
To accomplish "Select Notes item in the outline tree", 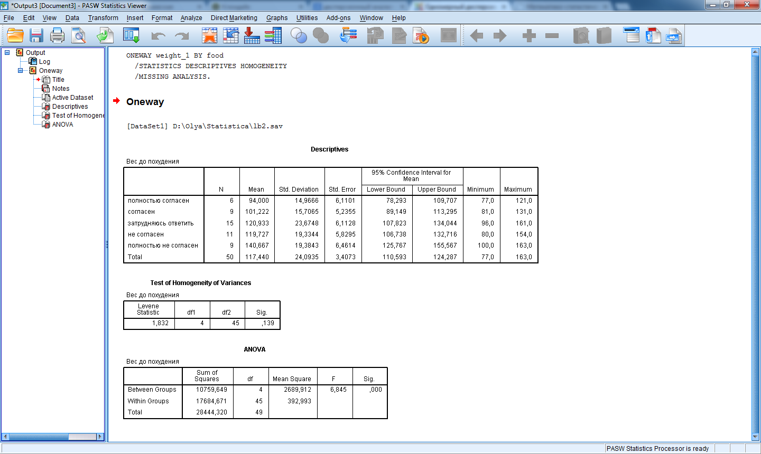I will [x=61, y=89].
